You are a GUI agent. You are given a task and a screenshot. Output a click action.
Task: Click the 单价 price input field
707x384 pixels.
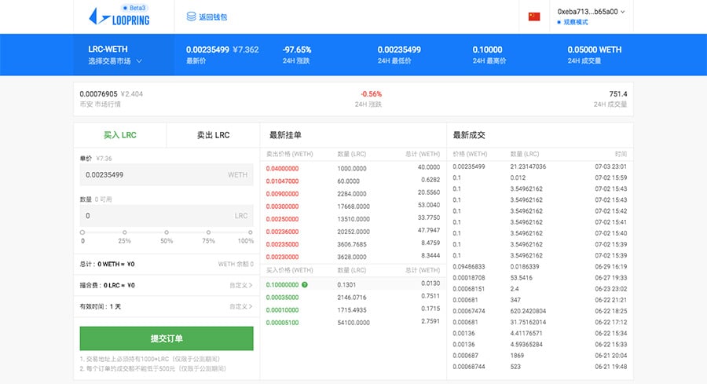tap(157, 175)
